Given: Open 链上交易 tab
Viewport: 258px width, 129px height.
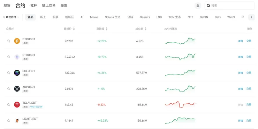Looking at the screenshot, I should (x=49, y=6).
